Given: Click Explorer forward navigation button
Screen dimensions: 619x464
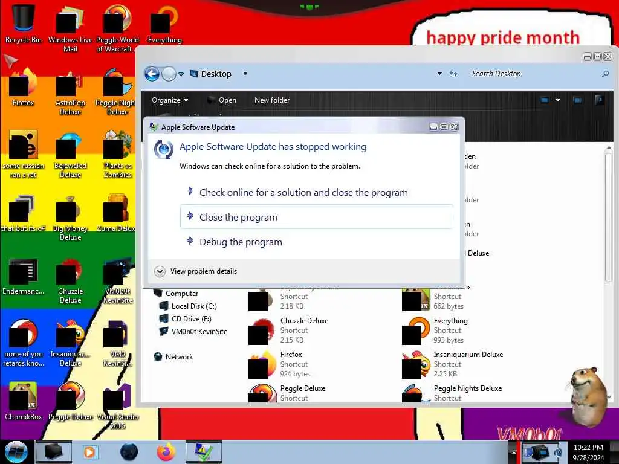Looking at the screenshot, I should (x=169, y=74).
